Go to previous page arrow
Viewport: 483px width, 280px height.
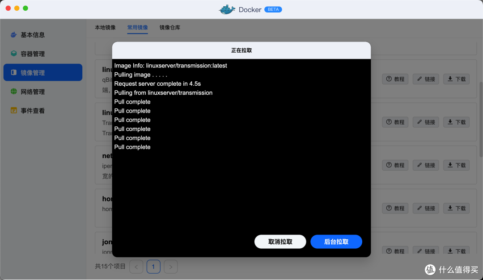136,267
